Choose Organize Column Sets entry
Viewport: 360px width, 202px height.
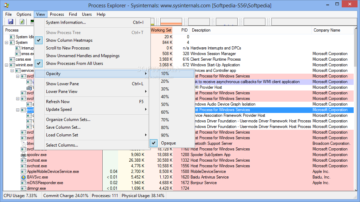pyautogui.click(x=92, y=120)
